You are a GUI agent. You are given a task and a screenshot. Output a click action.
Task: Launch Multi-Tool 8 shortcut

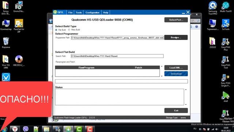[x=226, y=7]
